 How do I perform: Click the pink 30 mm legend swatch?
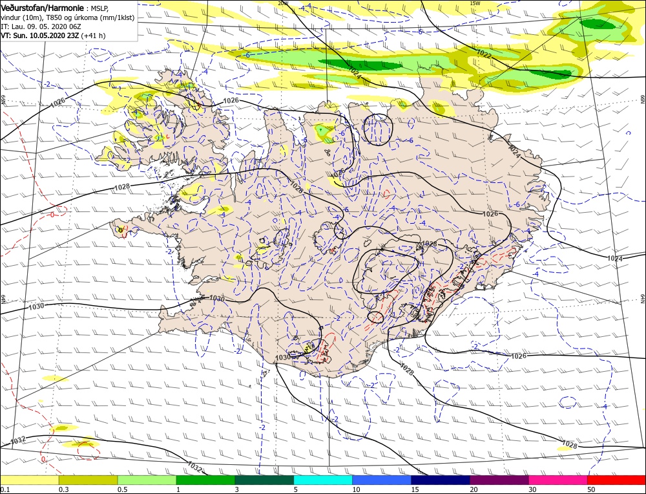pyautogui.click(x=558, y=480)
